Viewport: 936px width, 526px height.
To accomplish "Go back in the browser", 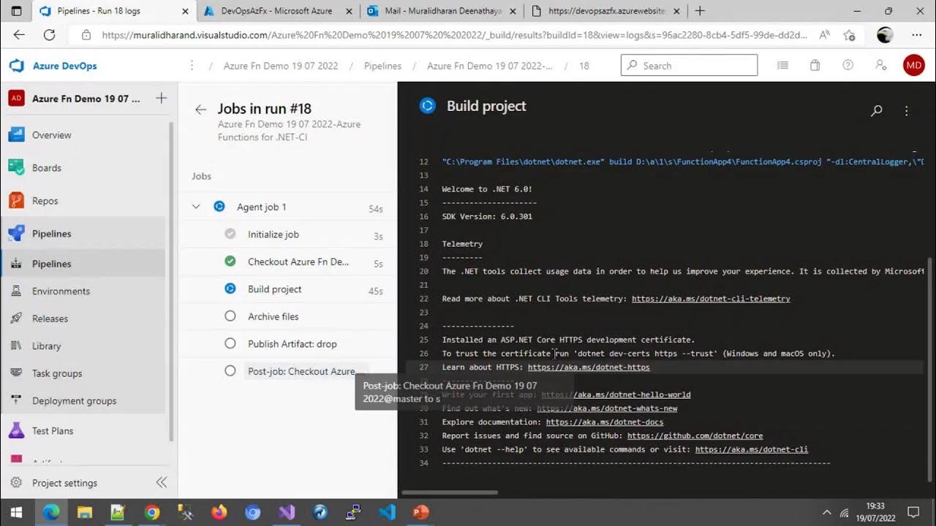I will 19,34.
